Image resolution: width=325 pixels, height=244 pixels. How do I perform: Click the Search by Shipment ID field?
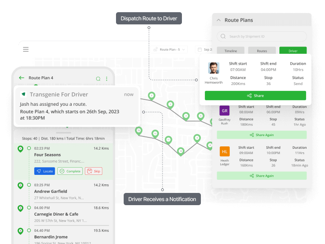tap(261, 36)
